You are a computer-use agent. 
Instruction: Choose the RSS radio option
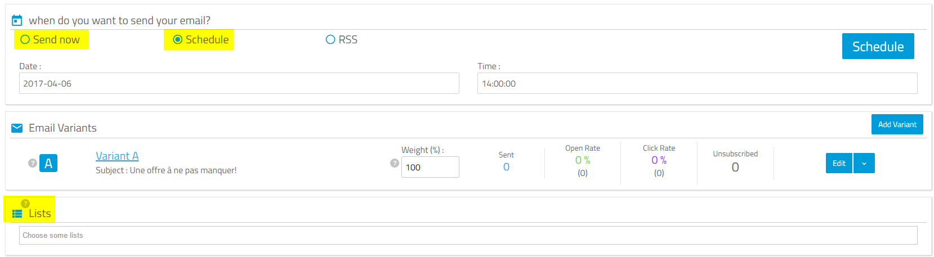click(342, 39)
